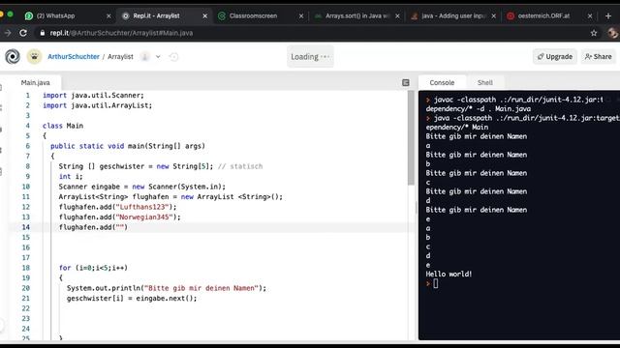Click the Upgrade button
Viewport: 620px width, 348px height.
555,57
